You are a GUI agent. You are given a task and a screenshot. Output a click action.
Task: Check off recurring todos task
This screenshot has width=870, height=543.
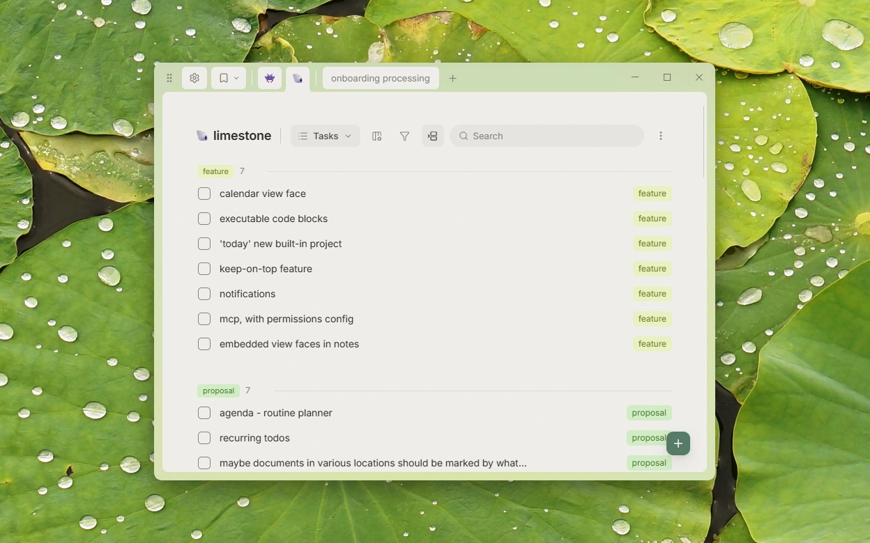coord(204,438)
